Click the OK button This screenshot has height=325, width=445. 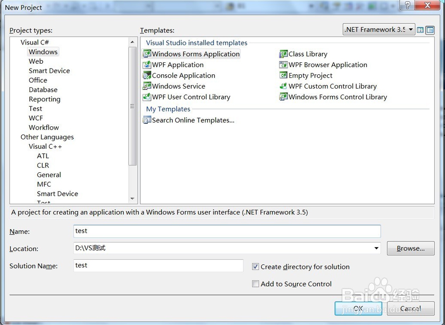click(x=358, y=308)
